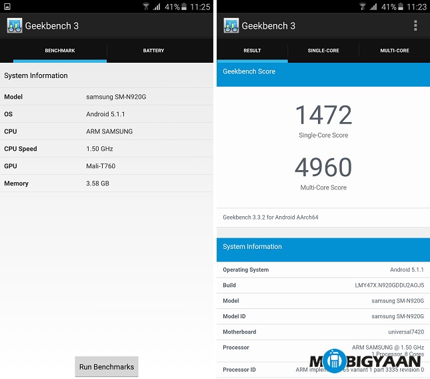Tap the blue System Information header on right

[323, 250]
